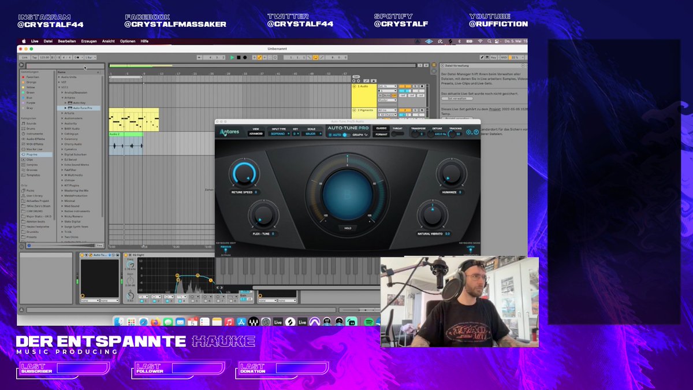
Task: Open the Ansicht menu
Action: [x=109, y=41]
